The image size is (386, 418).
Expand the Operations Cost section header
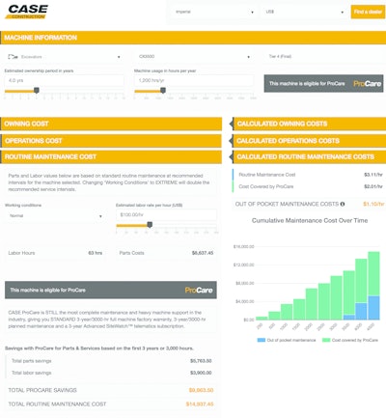(111, 141)
